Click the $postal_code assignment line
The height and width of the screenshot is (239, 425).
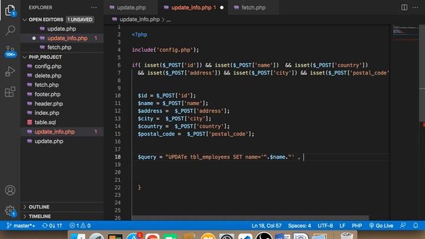(x=196, y=134)
